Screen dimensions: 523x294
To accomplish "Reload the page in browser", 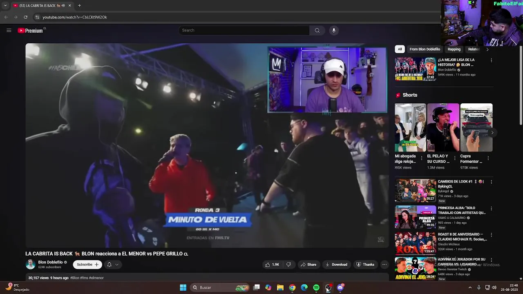I will [x=25, y=17].
